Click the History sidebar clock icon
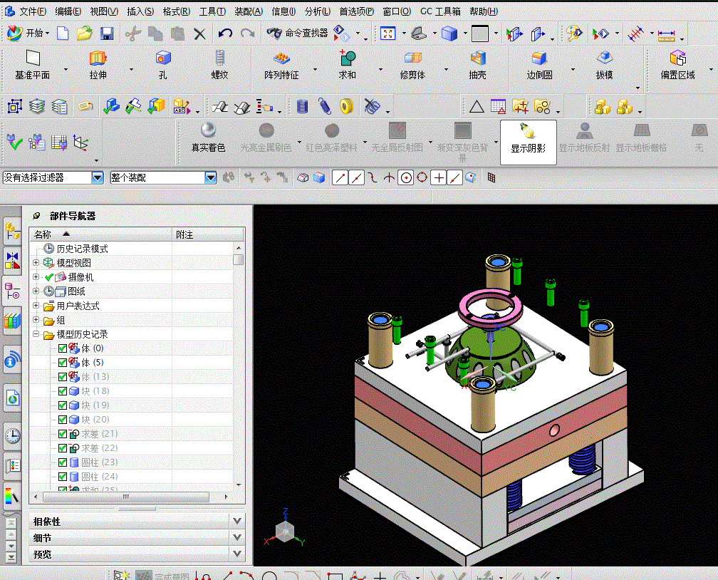Image resolution: width=718 pixels, height=580 pixels. coord(12,435)
